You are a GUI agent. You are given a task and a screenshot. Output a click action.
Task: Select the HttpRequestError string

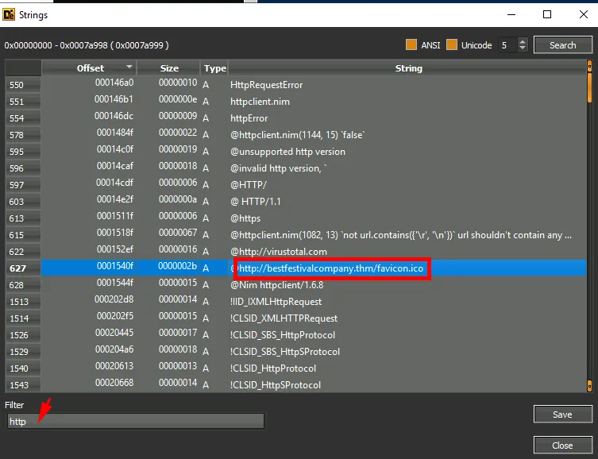point(266,85)
